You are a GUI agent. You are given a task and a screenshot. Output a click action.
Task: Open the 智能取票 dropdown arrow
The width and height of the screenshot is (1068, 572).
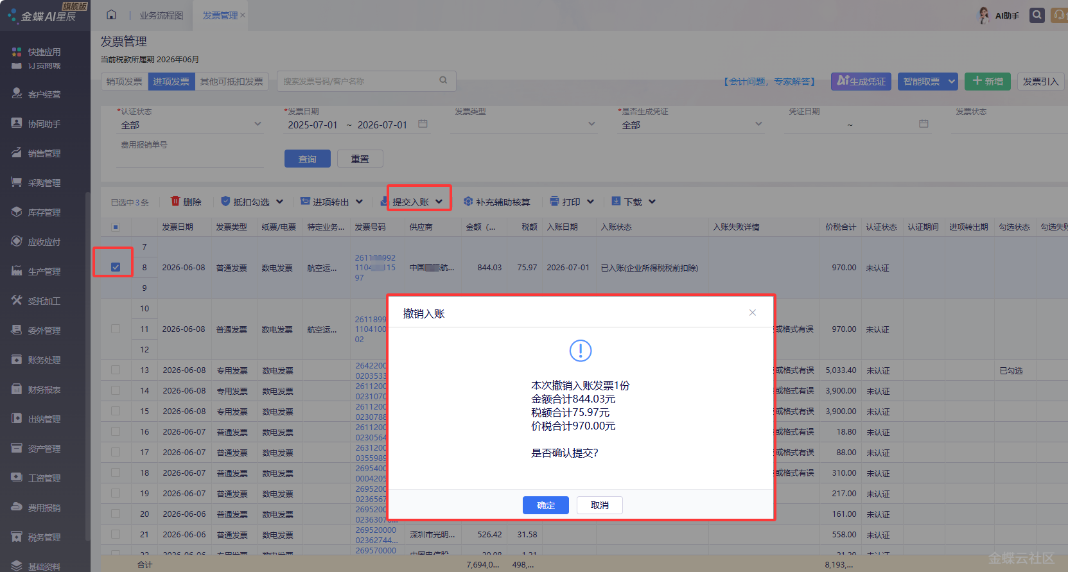tap(952, 82)
